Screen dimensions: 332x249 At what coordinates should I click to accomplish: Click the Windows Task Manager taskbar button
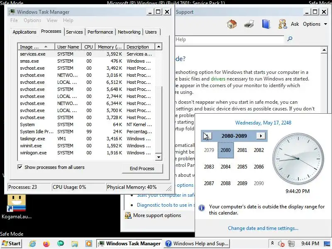[x=129, y=244]
